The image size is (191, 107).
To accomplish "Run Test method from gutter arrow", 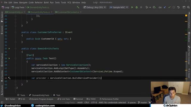I will click(9, 58).
